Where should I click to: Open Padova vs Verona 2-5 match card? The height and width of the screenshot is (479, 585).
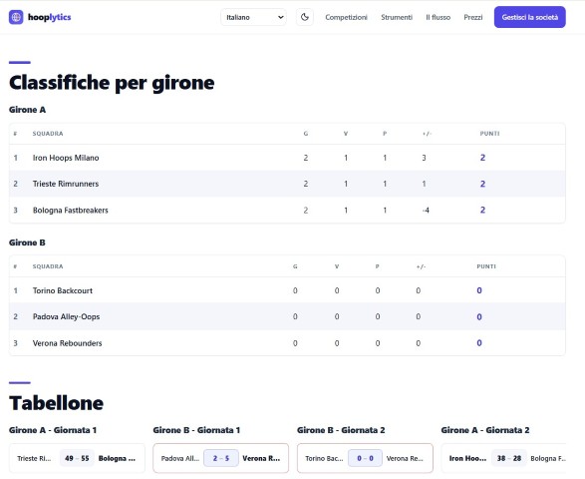[x=221, y=458]
